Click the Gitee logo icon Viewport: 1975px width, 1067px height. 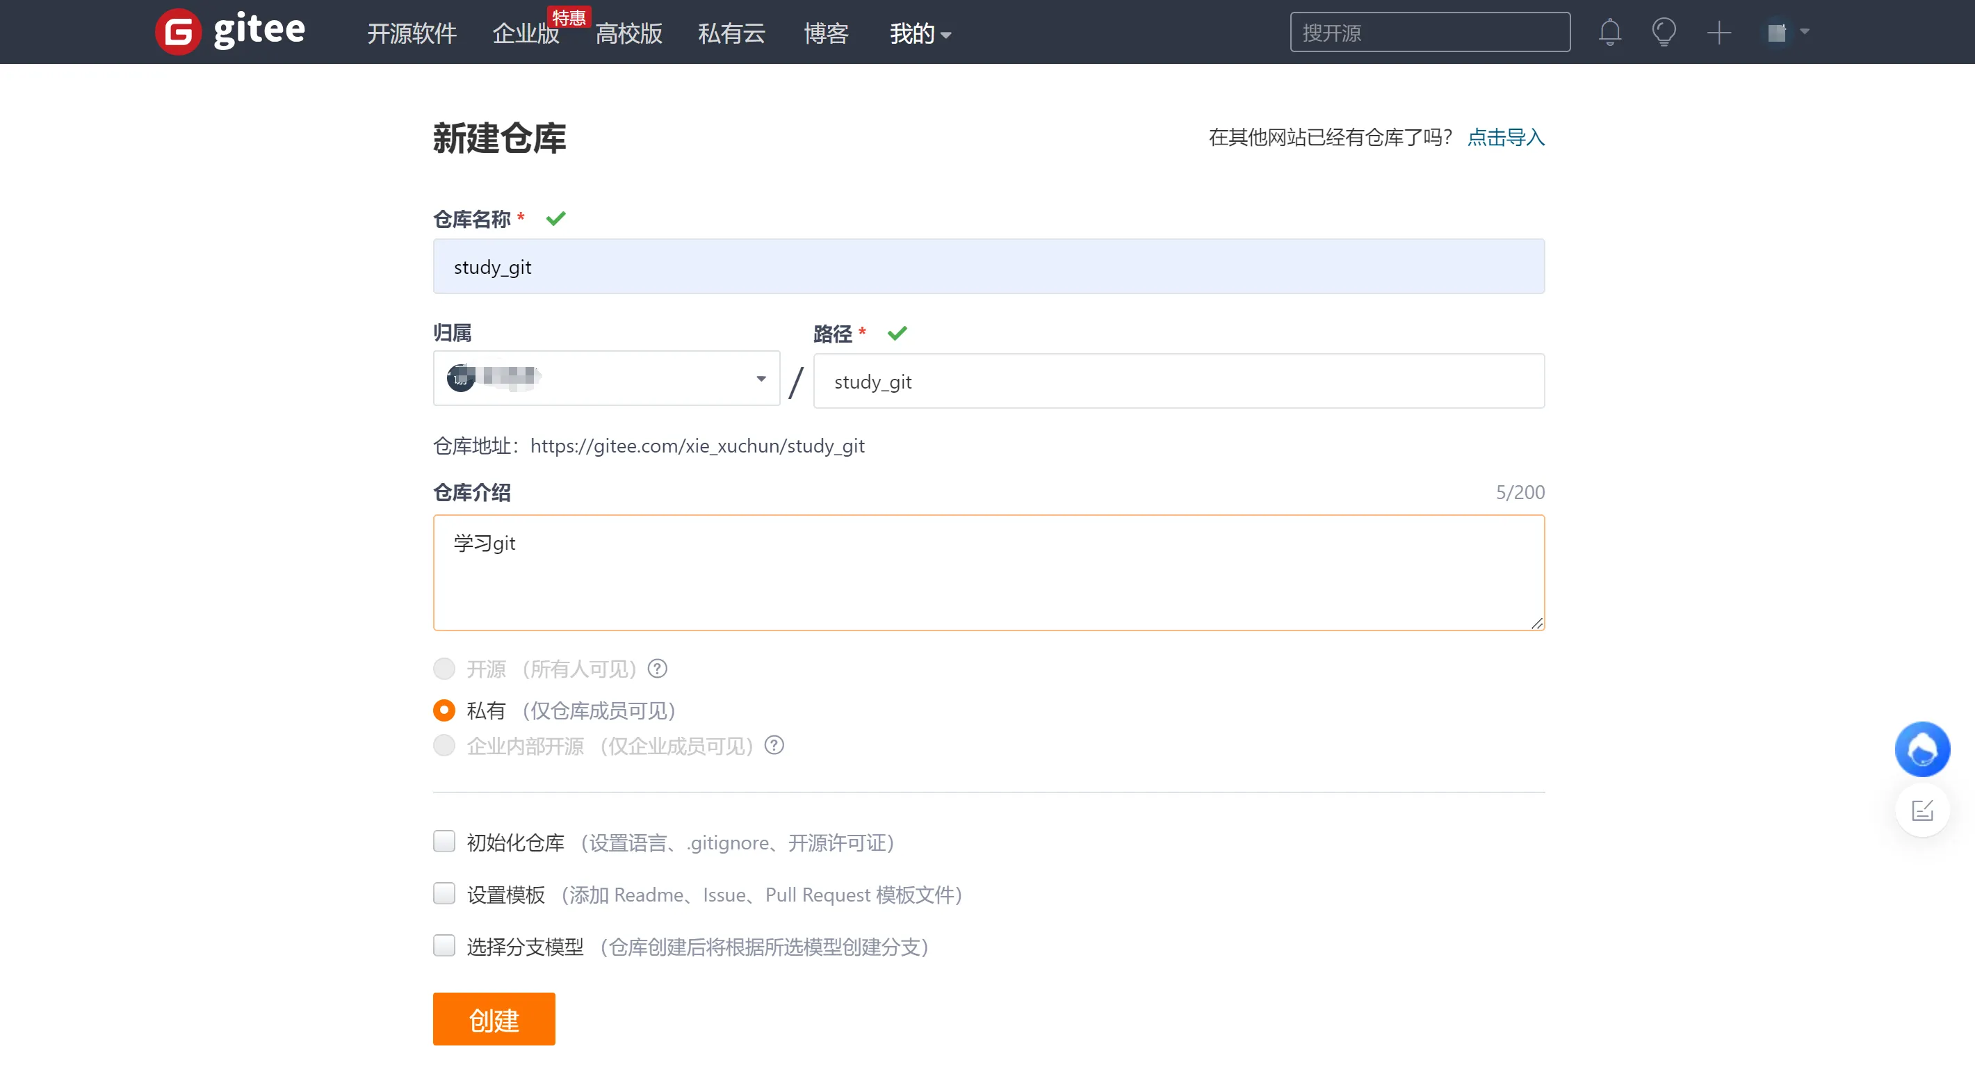tap(178, 32)
